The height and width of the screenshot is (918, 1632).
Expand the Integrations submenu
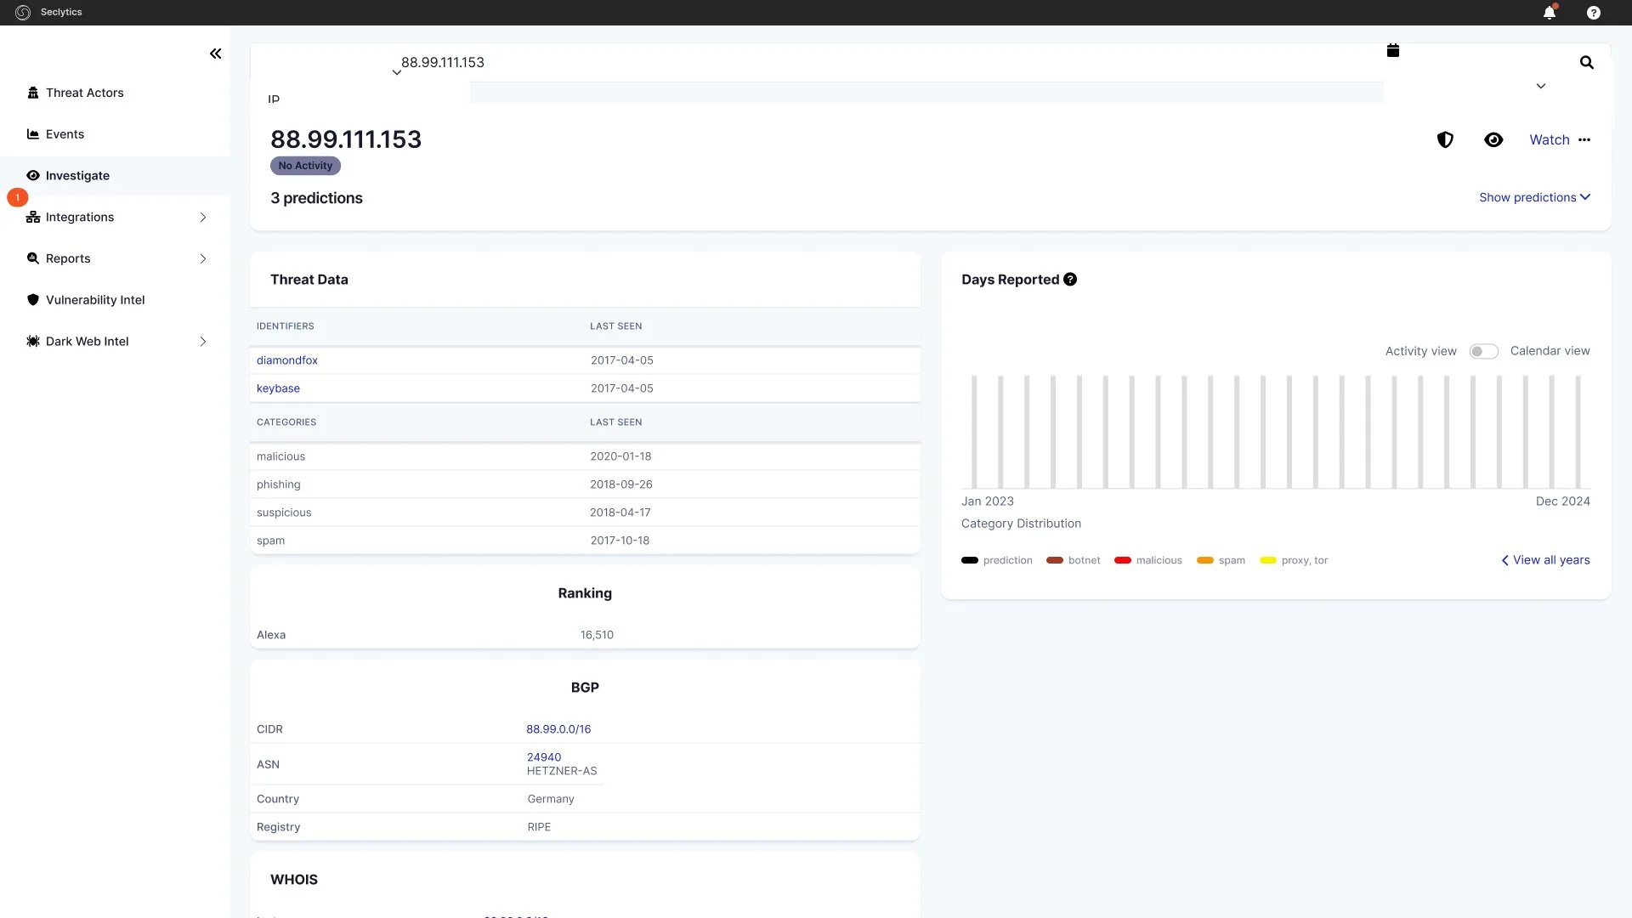[x=202, y=218]
